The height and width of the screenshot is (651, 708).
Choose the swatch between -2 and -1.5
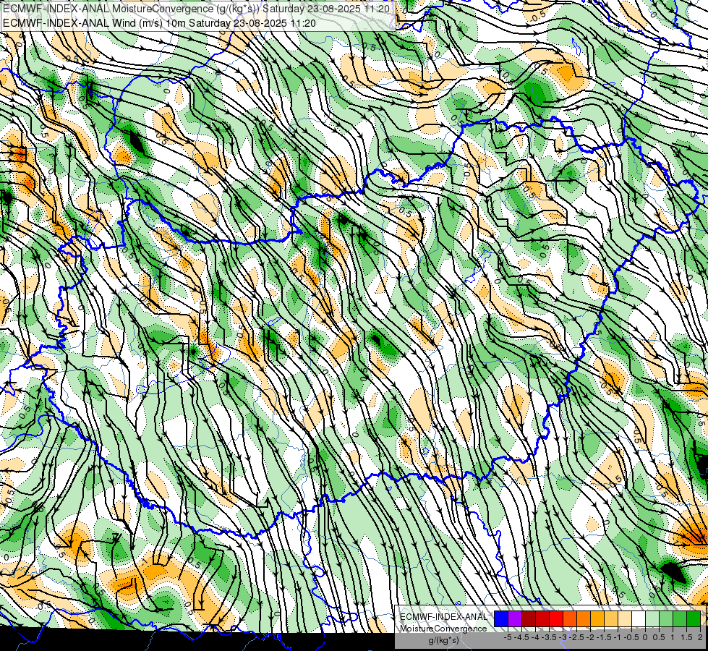tap(597, 618)
